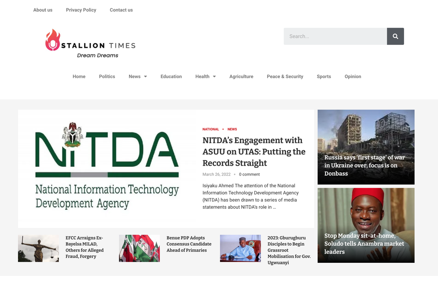Viewport: 438px width, 292px height.
Task: Click the PDP flags thumbnail
Action: tap(139, 248)
